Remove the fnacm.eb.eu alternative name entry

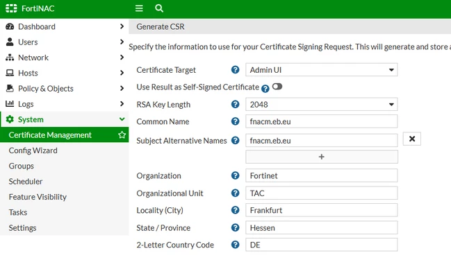[412, 139]
